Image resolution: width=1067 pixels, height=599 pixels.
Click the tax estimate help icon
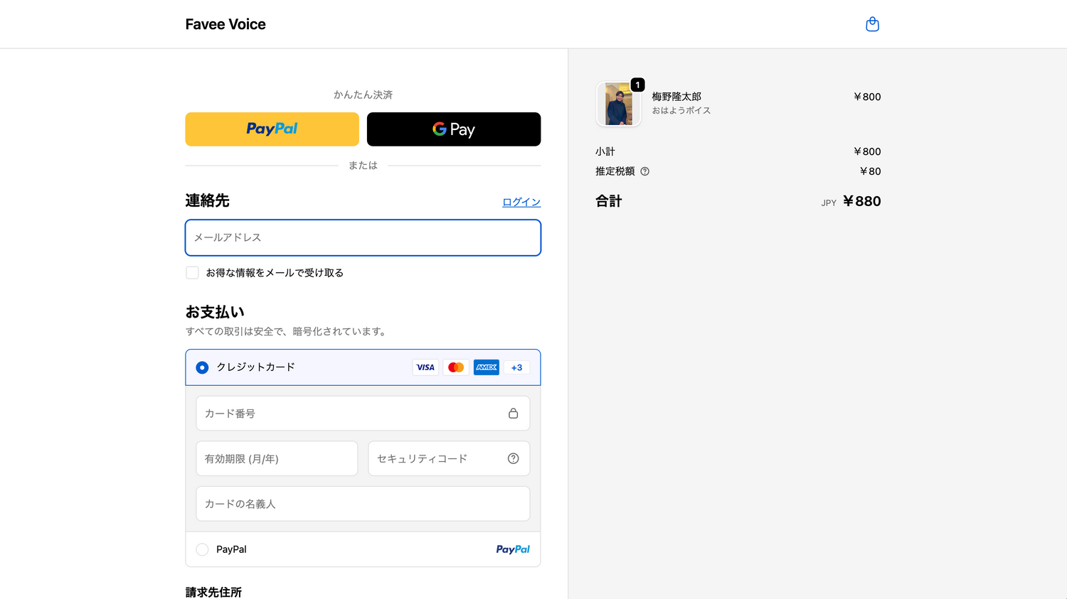[x=644, y=171]
